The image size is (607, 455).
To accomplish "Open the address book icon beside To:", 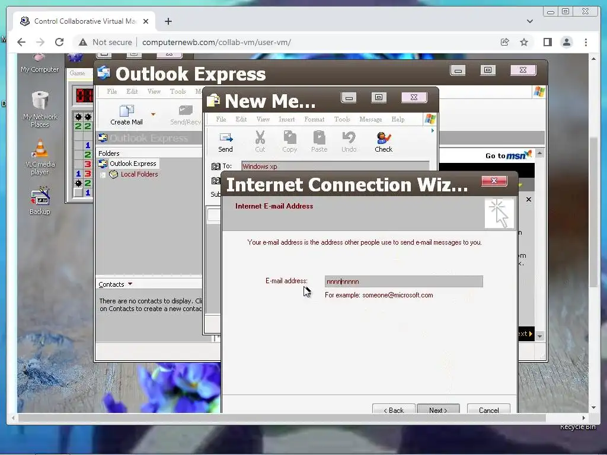I will [x=216, y=166].
